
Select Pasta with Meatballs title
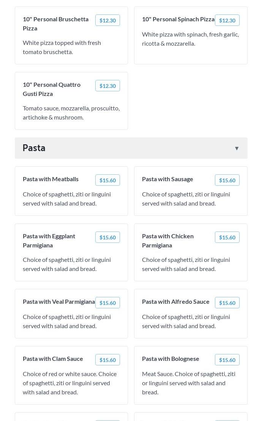click(x=51, y=179)
